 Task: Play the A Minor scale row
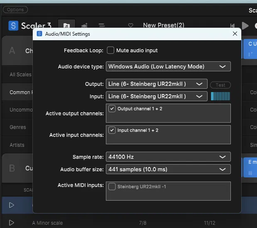[11, 223]
